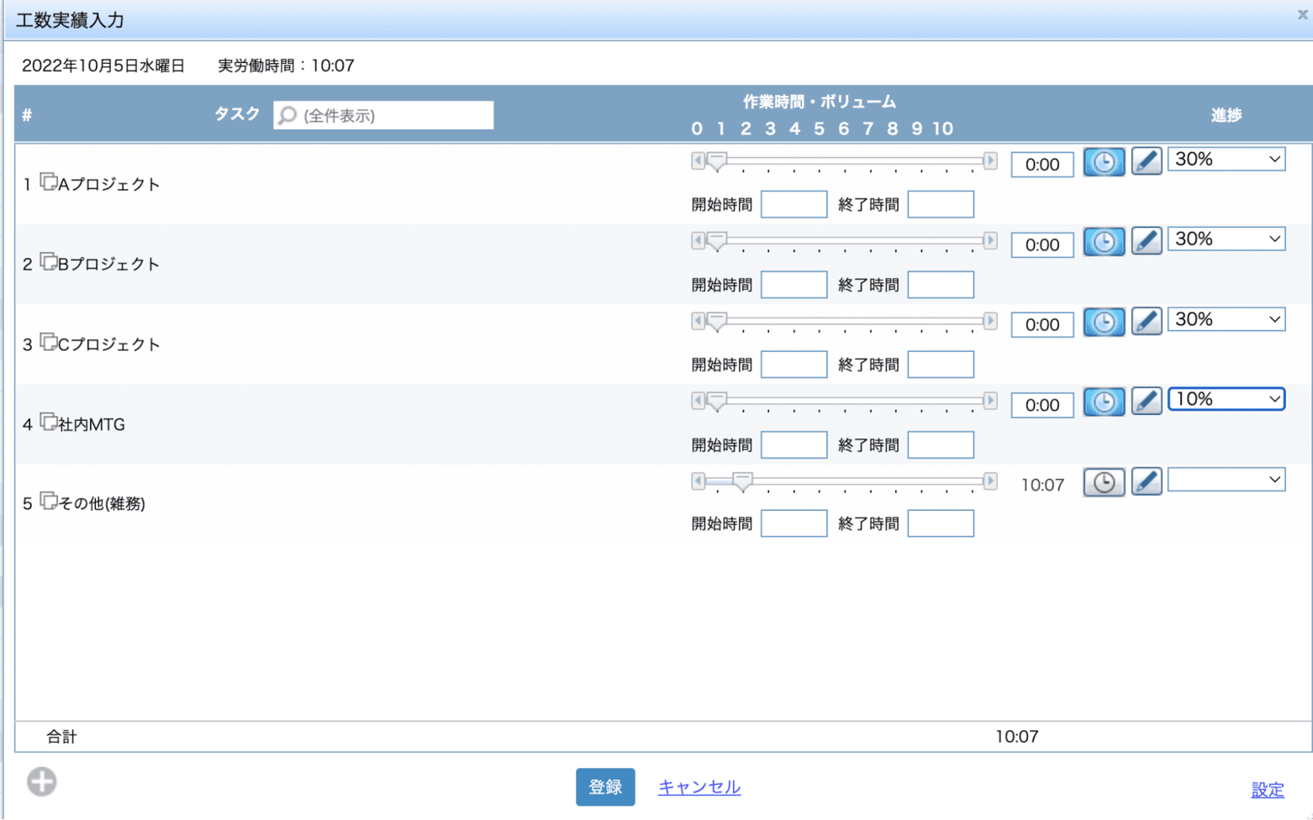Open the 設定 settings link
Viewport: 1313px width, 820px height.
click(x=1267, y=790)
